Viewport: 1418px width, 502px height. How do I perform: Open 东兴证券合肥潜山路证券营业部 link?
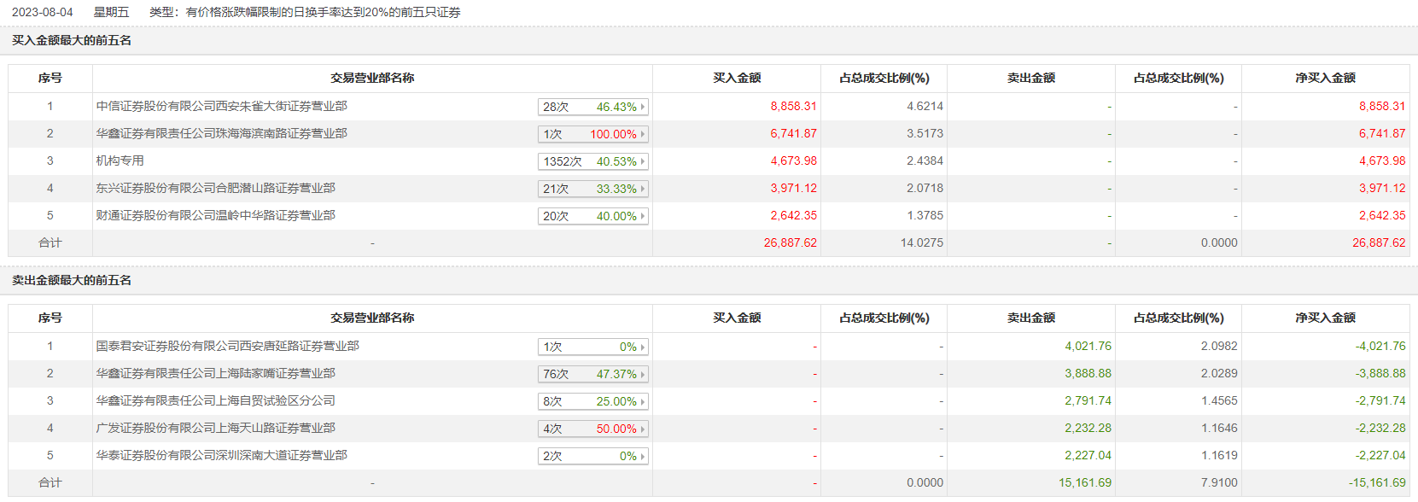click(215, 189)
